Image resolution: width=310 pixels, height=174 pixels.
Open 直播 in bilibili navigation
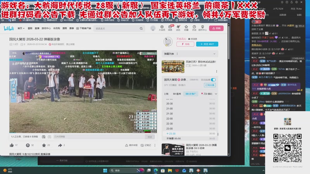pos(37,28)
